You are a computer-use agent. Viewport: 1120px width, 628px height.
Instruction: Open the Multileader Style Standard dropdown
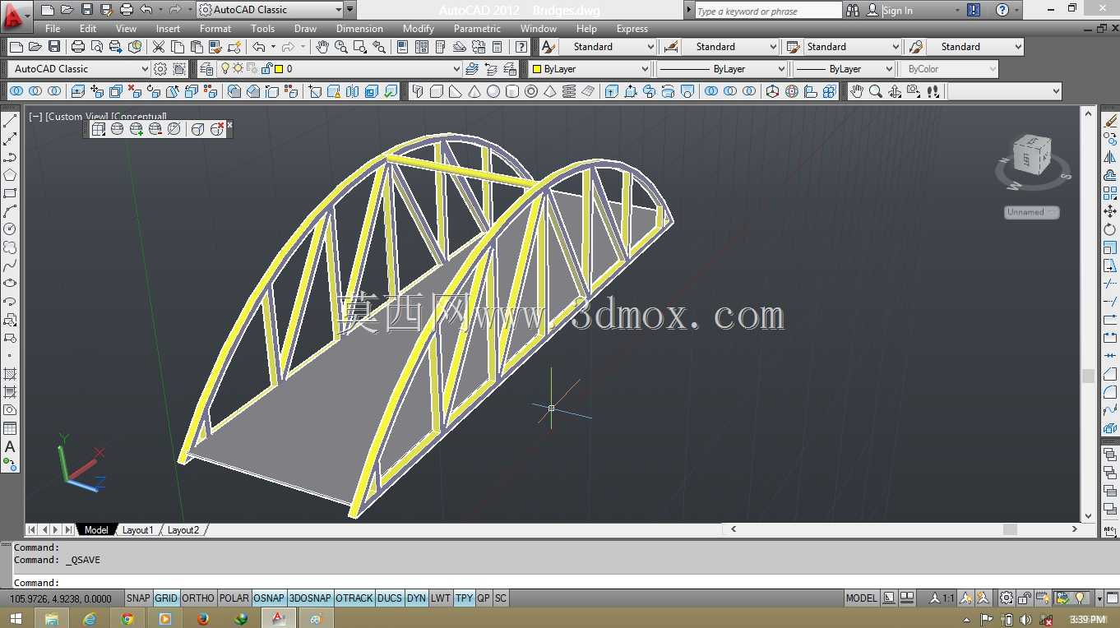click(975, 47)
